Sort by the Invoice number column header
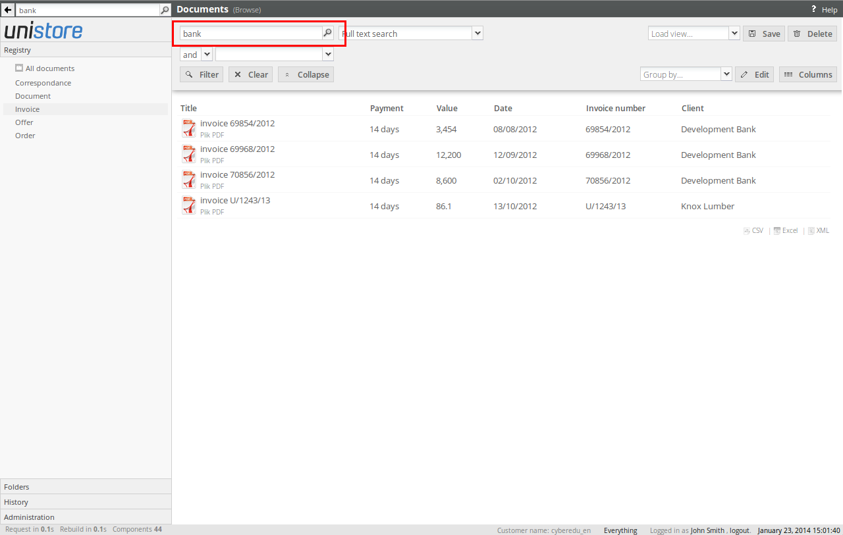The image size is (843, 535). 616,108
